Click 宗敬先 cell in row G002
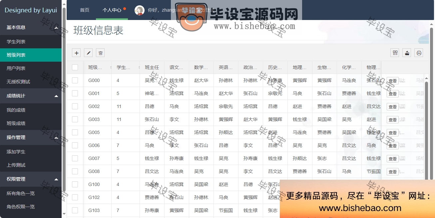Viewport: 435px width, 218px height. pos(226,106)
